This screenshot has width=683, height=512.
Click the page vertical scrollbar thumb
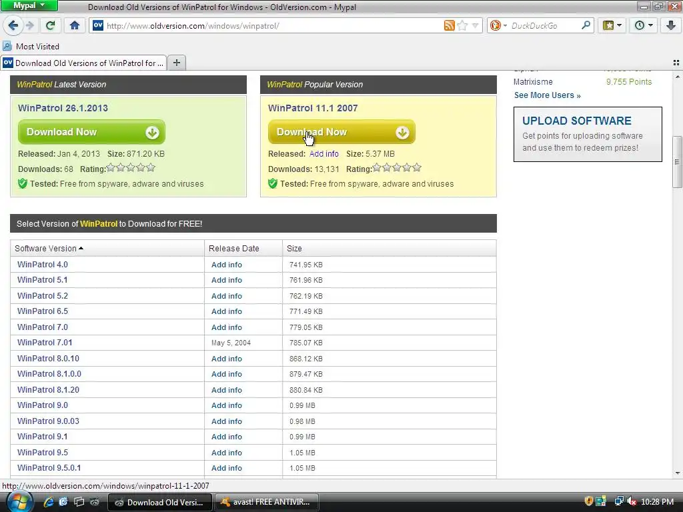677,161
